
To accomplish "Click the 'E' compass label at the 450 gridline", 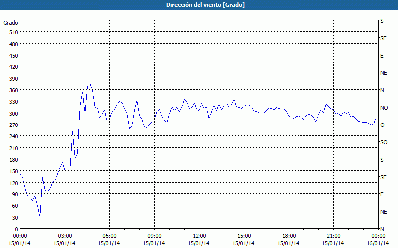I will 382,56.
